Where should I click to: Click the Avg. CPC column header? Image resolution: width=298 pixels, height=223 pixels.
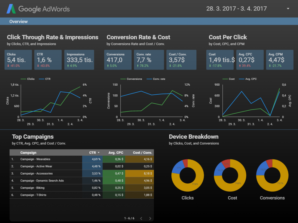116,152
